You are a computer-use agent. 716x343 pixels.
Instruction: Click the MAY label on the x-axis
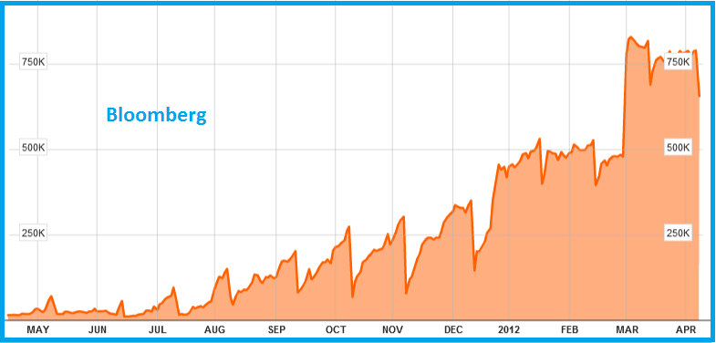click(x=38, y=330)
